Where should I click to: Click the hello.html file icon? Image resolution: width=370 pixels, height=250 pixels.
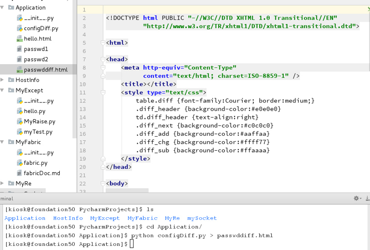20,39
